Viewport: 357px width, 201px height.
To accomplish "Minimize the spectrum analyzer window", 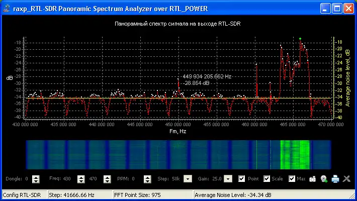I will pos(325,9).
